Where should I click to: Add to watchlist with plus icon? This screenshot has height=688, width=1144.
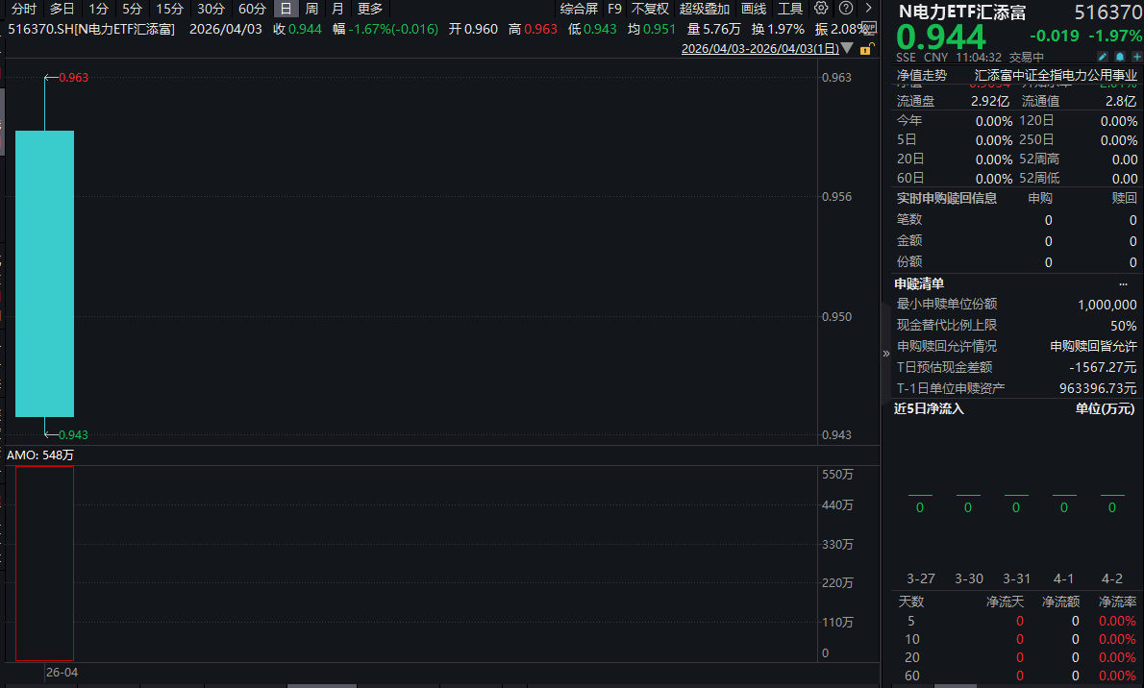(1135, 57)
